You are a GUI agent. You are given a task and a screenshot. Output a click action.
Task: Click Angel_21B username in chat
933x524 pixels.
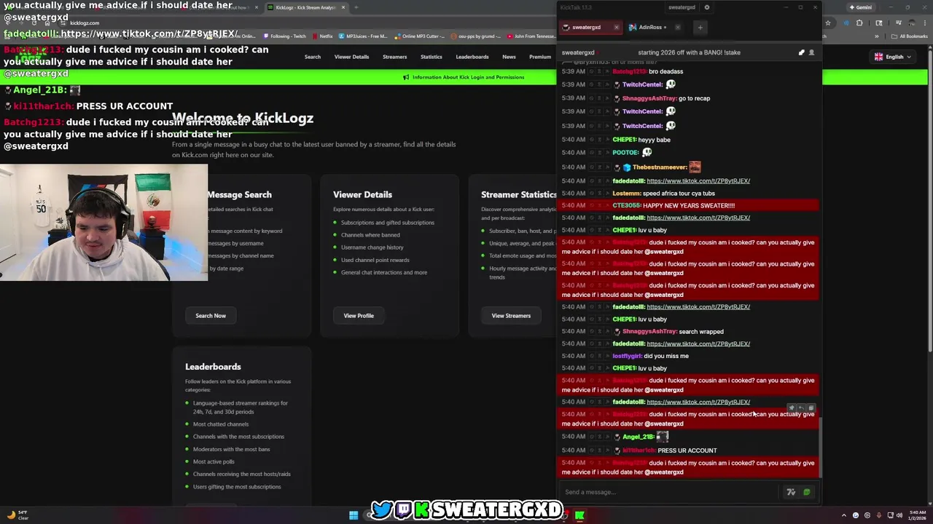pyautogui.click(x=638, y=437)
